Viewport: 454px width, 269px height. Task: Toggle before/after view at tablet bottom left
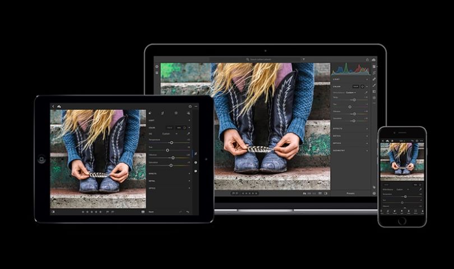pyautogui.click(x=53, y=212)
